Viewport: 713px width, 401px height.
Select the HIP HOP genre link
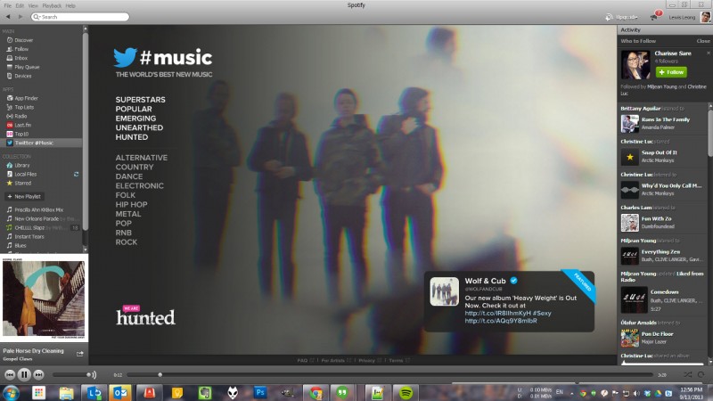pyautogui.click(x=133, y=204)
